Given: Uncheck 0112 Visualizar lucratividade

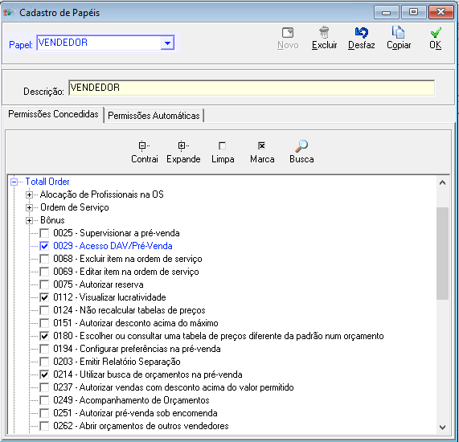Looking at the screenshot, I should (44, 297).
